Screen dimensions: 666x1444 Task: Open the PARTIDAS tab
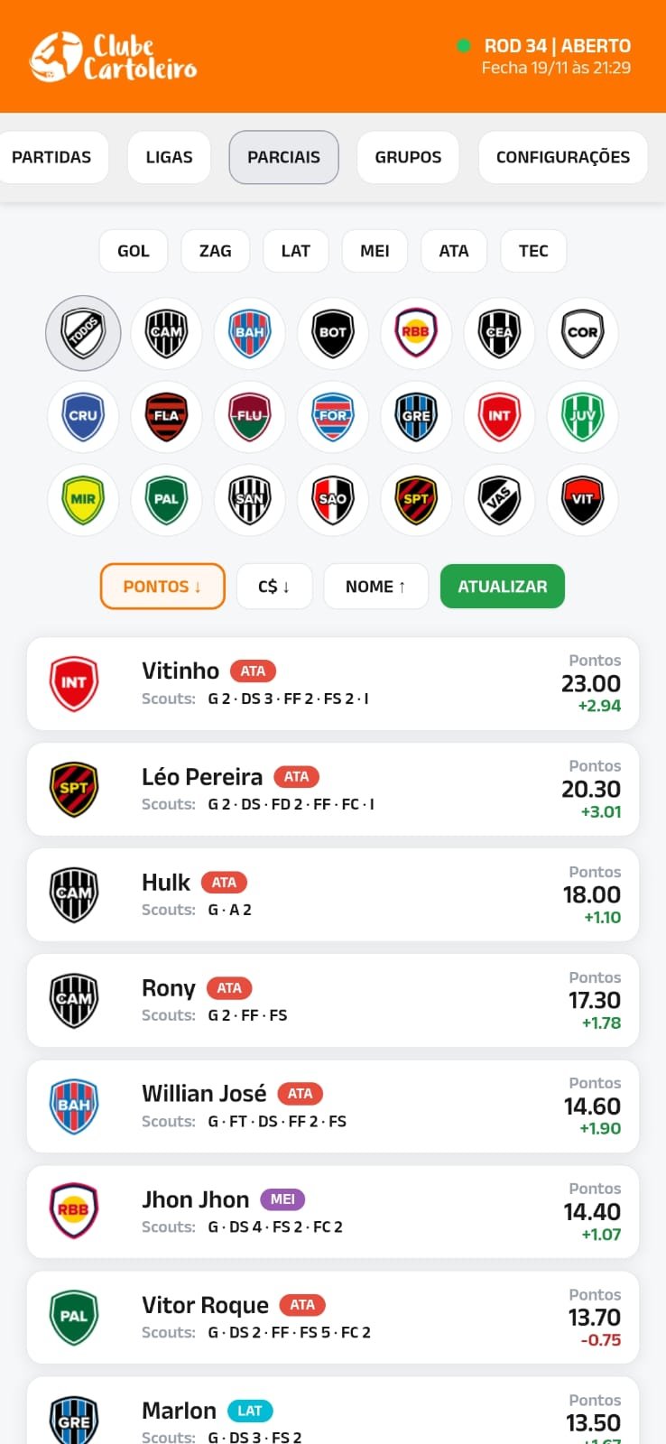51,157
